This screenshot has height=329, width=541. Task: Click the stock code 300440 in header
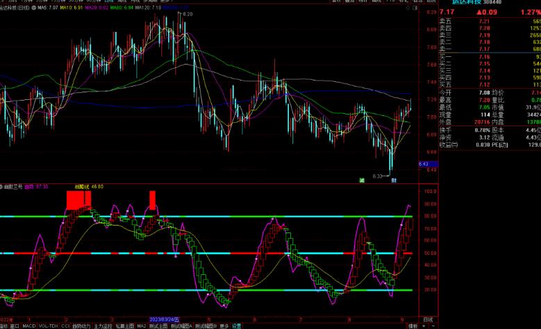492,2
